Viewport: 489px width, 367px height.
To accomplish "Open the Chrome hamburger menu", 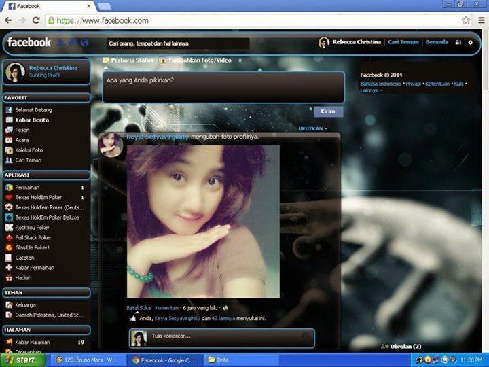I will (482, 20).
